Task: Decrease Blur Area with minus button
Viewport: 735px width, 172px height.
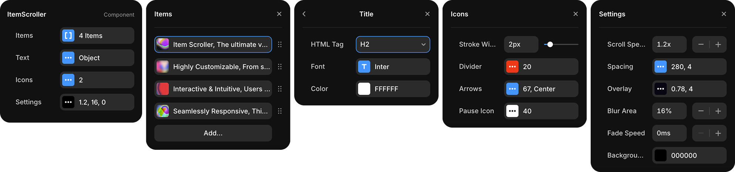Action: click(x=701, y=111)
